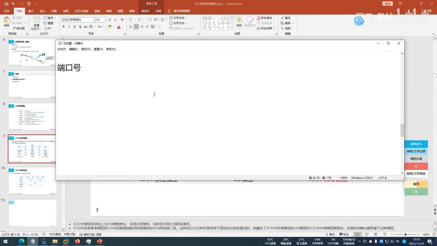Open the 版式 slide layout dropdown
Viewport: 437px width, 246px height.
[x=50, y=18]
